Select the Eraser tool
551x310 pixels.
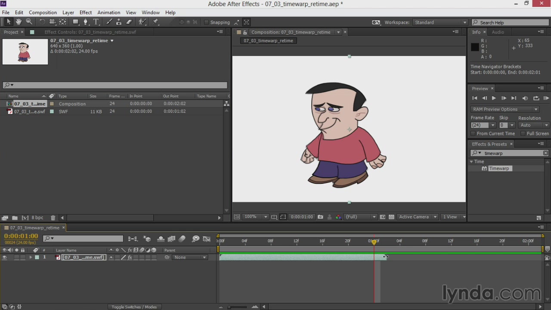(129, 22)
